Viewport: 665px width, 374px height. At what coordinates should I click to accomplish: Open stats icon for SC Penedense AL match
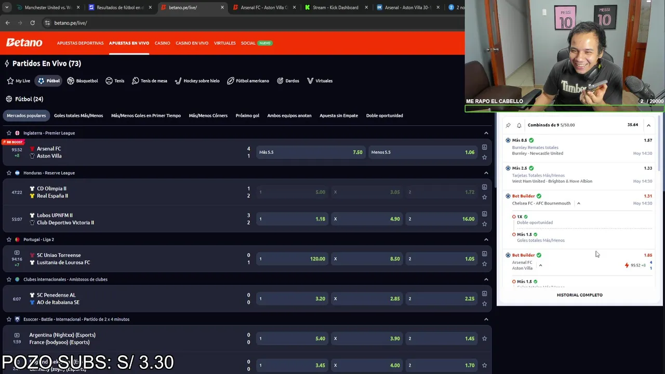pos(484,294)
